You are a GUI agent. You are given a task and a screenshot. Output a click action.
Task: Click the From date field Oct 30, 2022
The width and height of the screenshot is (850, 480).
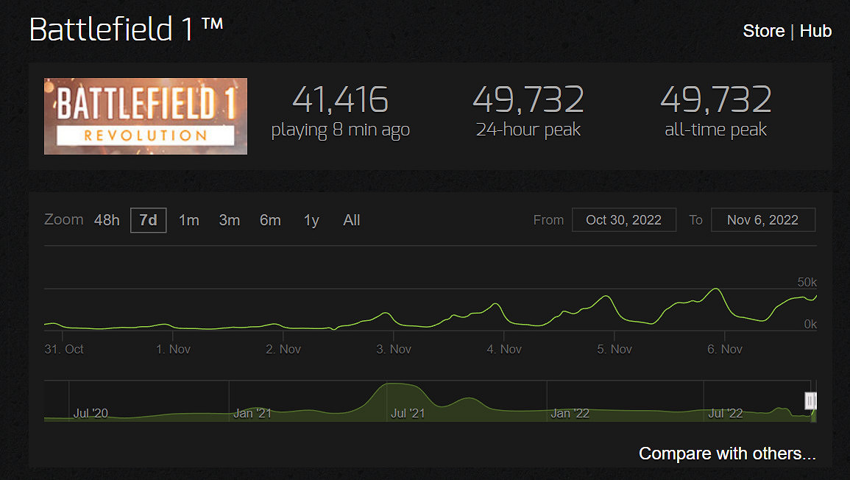point(624,219)
